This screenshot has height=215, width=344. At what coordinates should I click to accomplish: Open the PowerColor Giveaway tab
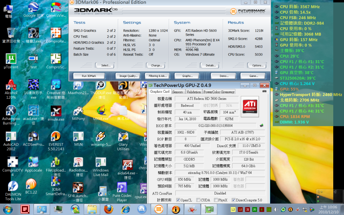pos(219,92)
